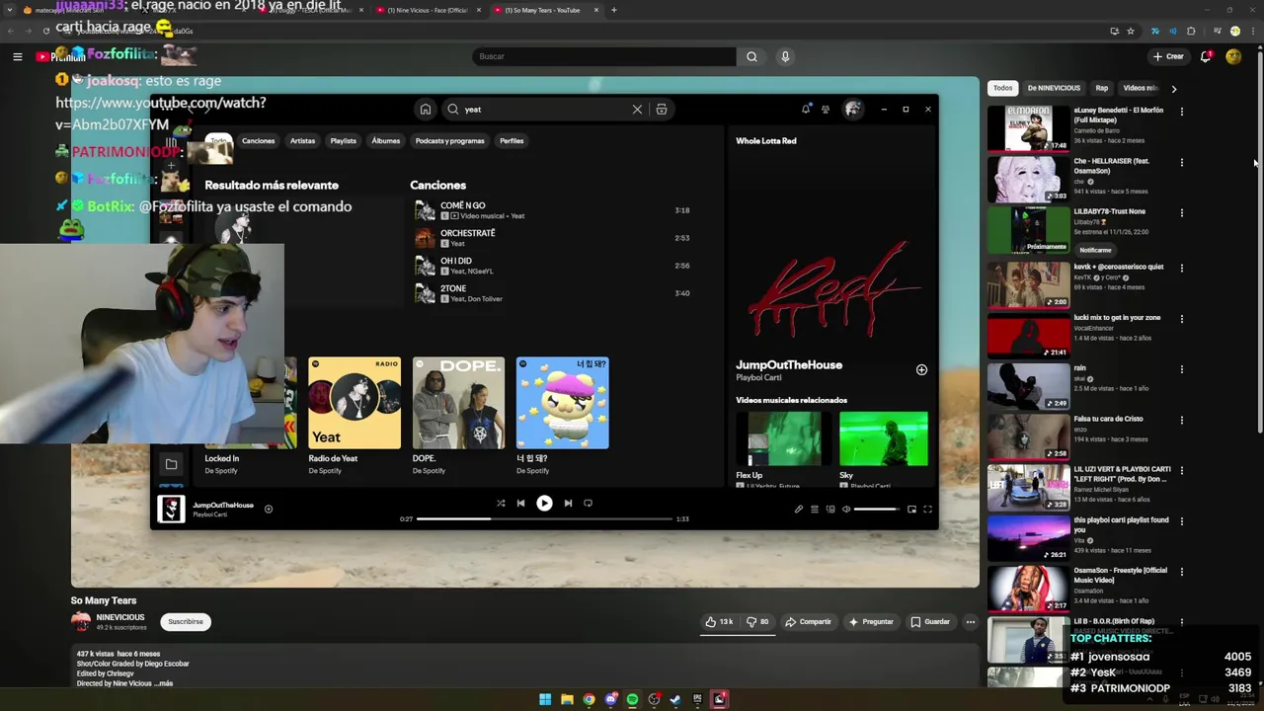Open the Spotify profile avatar menu

852,109
